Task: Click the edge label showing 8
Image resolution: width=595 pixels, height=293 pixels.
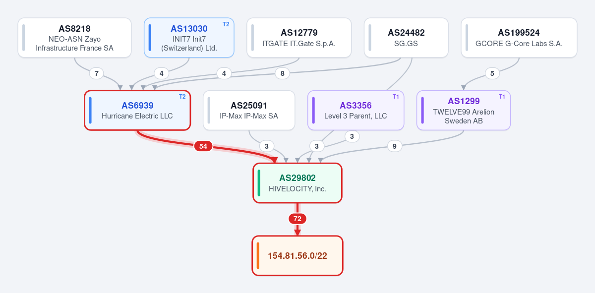Action: [x=283, y=73]
